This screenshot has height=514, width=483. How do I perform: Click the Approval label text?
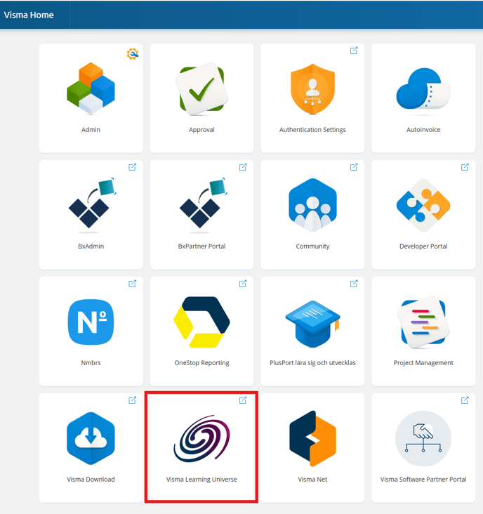(x=201, y=129)
